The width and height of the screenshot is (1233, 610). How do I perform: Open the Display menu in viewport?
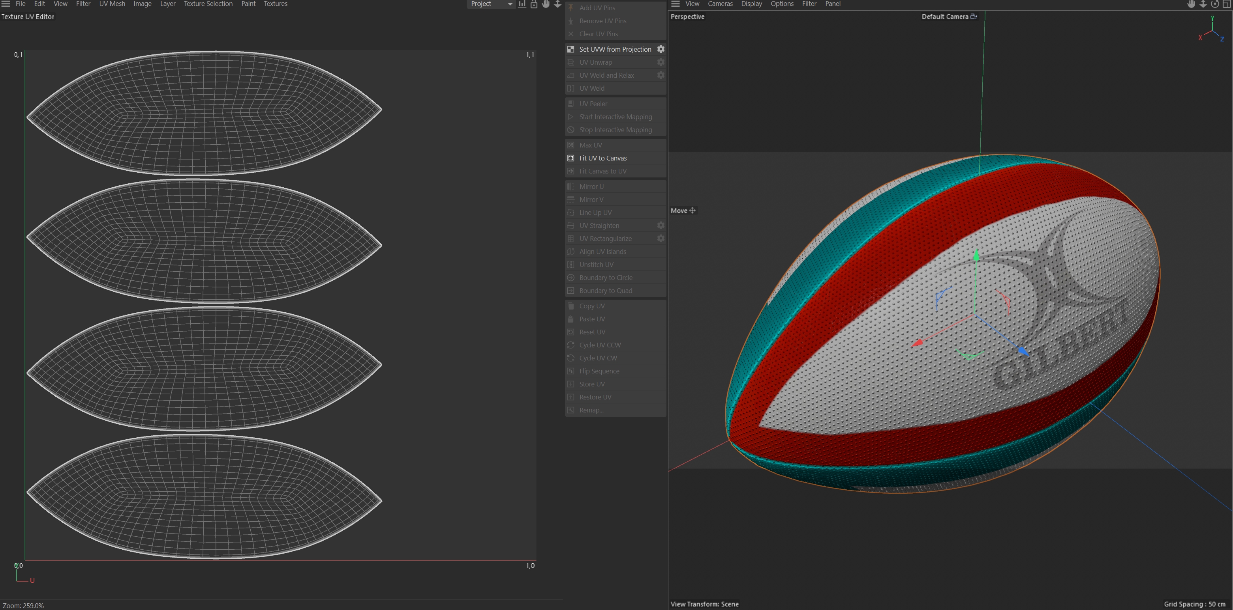click(x=751, y=4)
